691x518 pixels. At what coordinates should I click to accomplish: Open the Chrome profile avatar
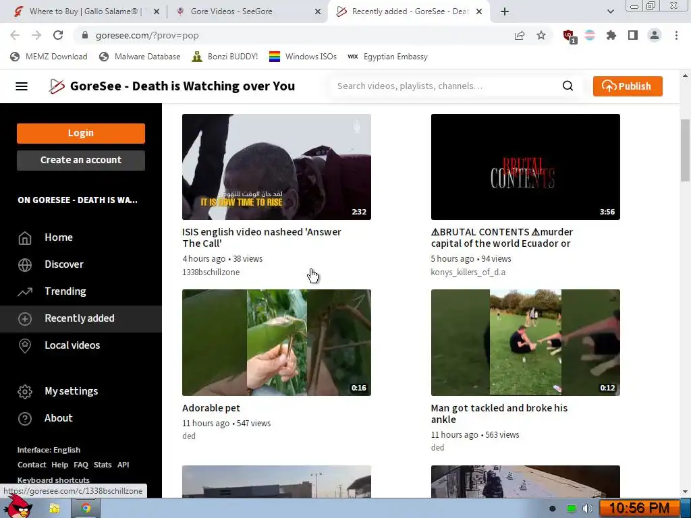655,35
